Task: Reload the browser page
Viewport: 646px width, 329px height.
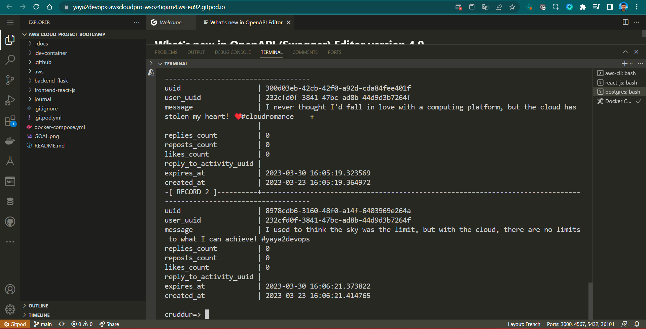Action: pyautogui.click(x=36, y=7)
